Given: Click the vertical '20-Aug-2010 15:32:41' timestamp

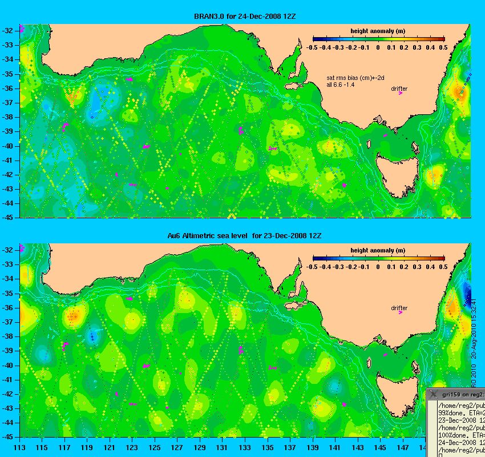Looking at the screenshot, I should 474,328.
